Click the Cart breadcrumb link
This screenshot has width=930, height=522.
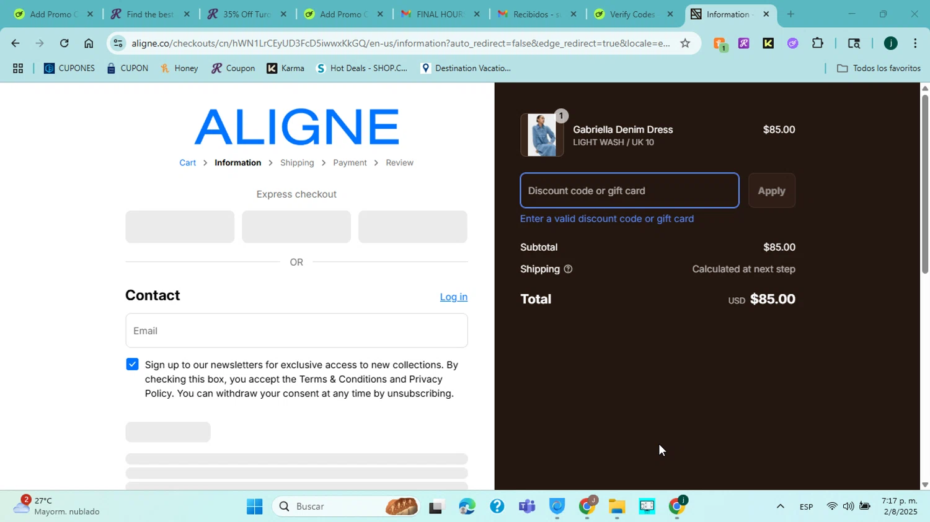click(x=187, y=163)
